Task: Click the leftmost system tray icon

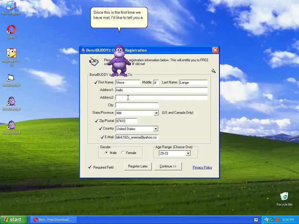Action: pos(267,220)
